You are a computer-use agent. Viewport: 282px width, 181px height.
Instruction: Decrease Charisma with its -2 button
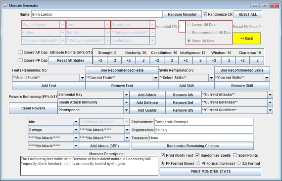click(x=257, y=60)
